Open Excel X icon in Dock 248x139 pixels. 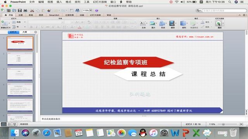[196, 133]
